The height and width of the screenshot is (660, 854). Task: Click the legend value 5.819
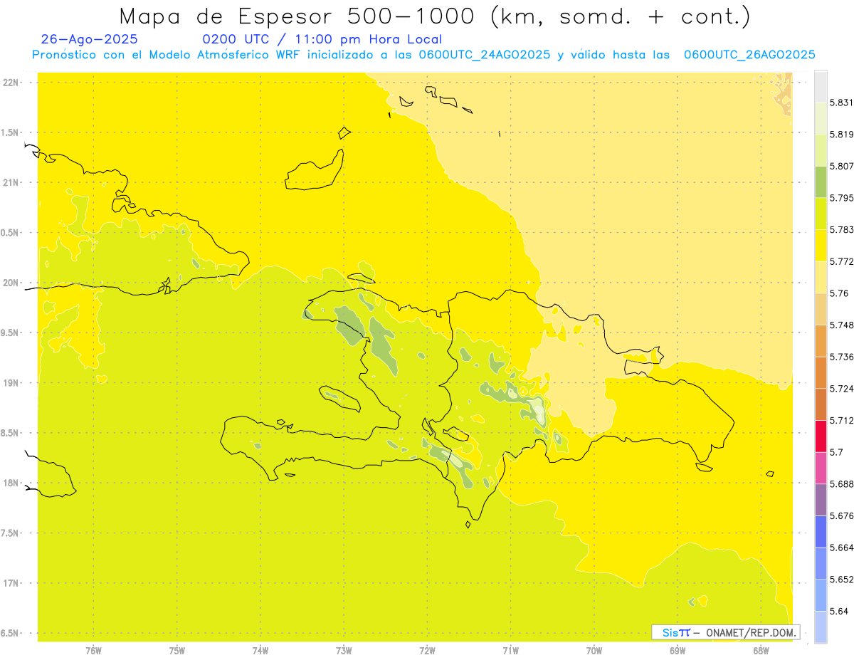[x=841, y=135]
